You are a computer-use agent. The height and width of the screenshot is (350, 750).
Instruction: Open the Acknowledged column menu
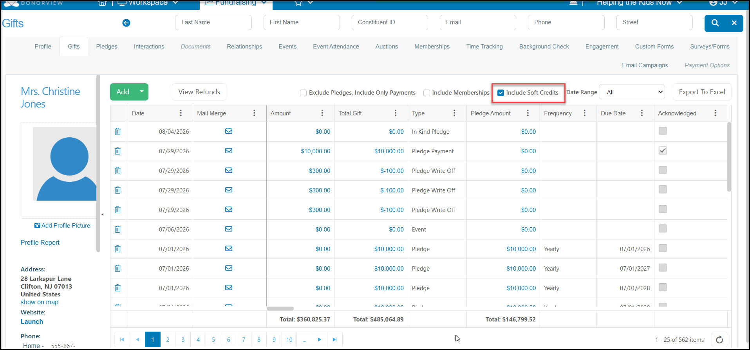click(x=715, y=113)
